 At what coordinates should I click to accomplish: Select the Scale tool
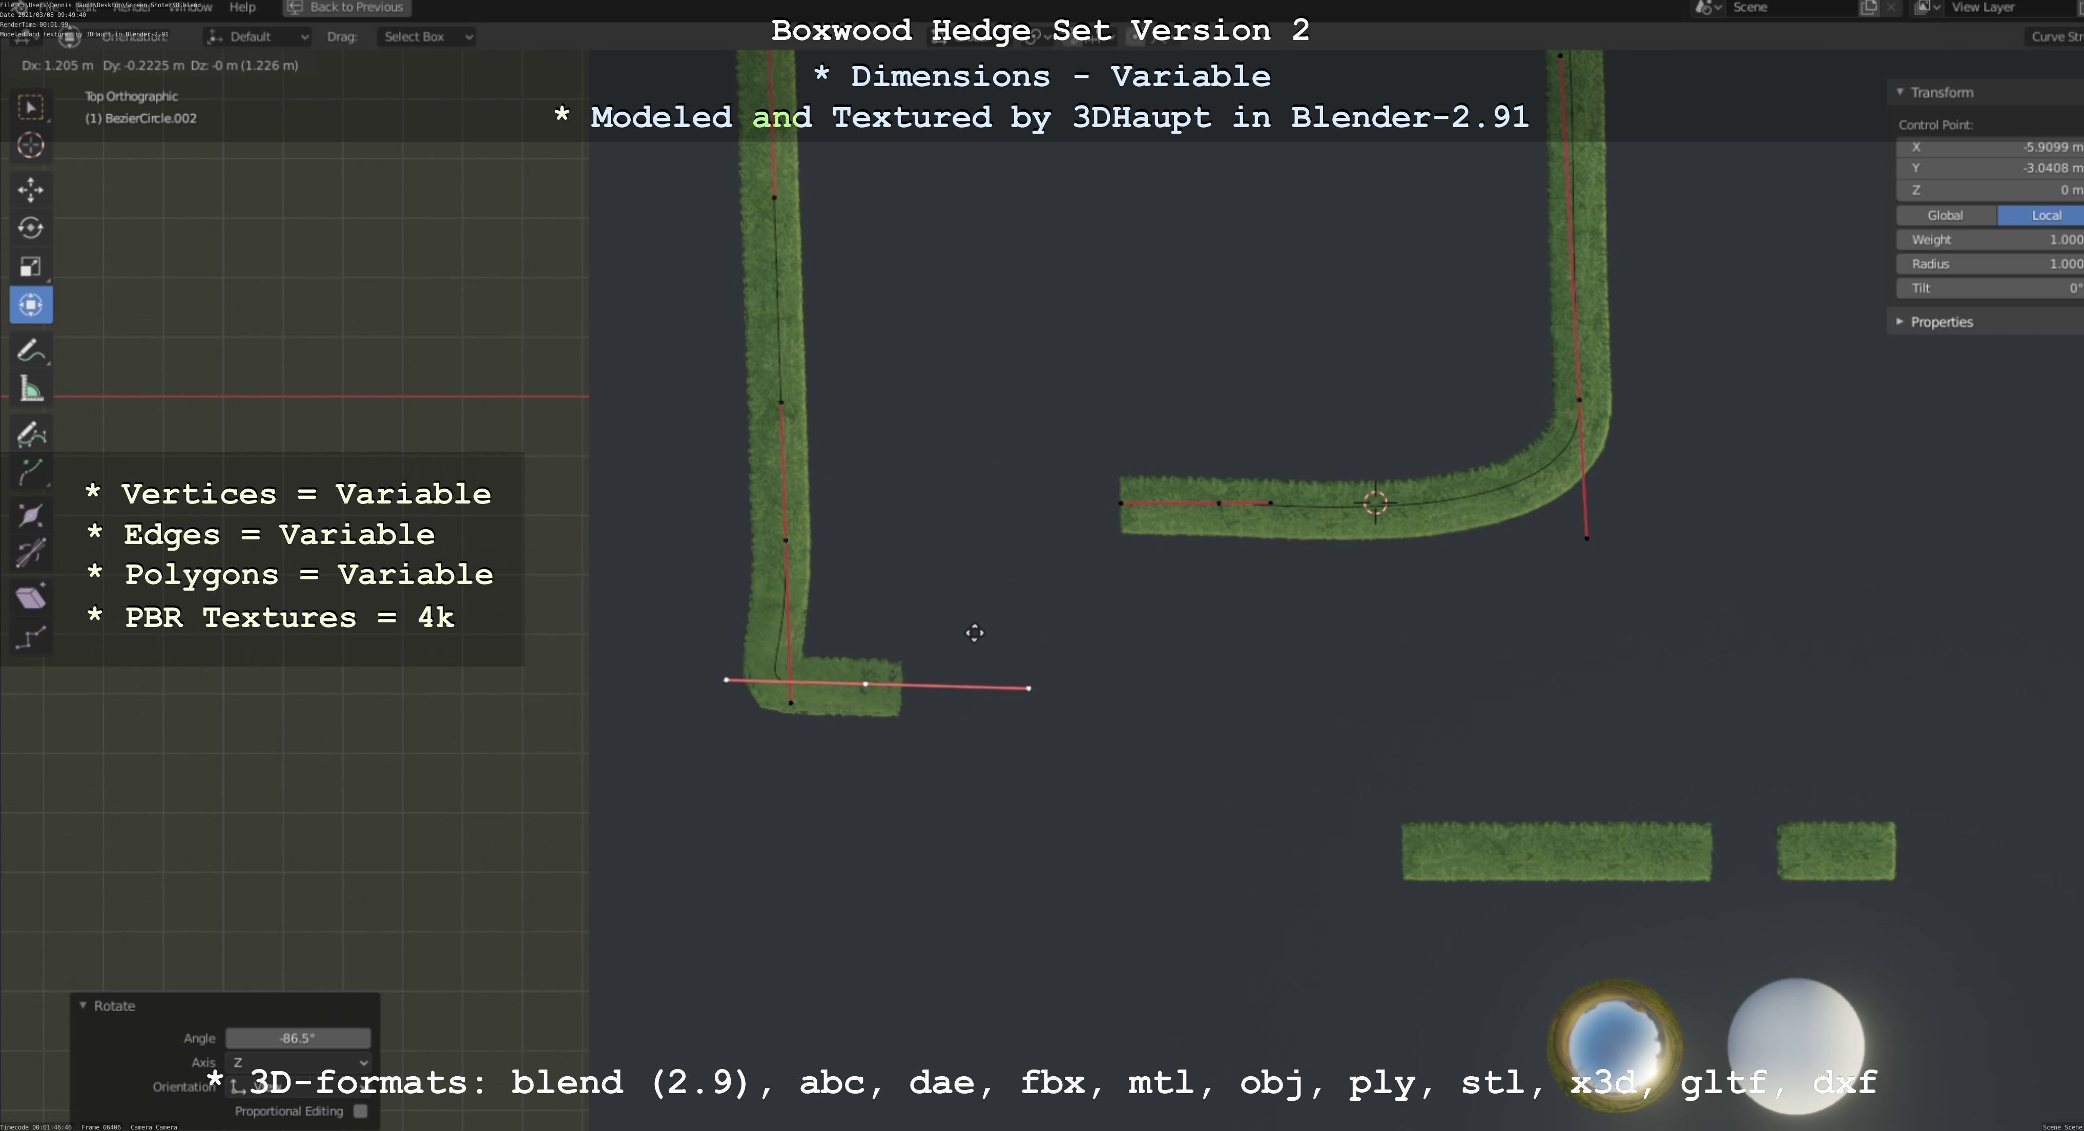tap(31, 267)
